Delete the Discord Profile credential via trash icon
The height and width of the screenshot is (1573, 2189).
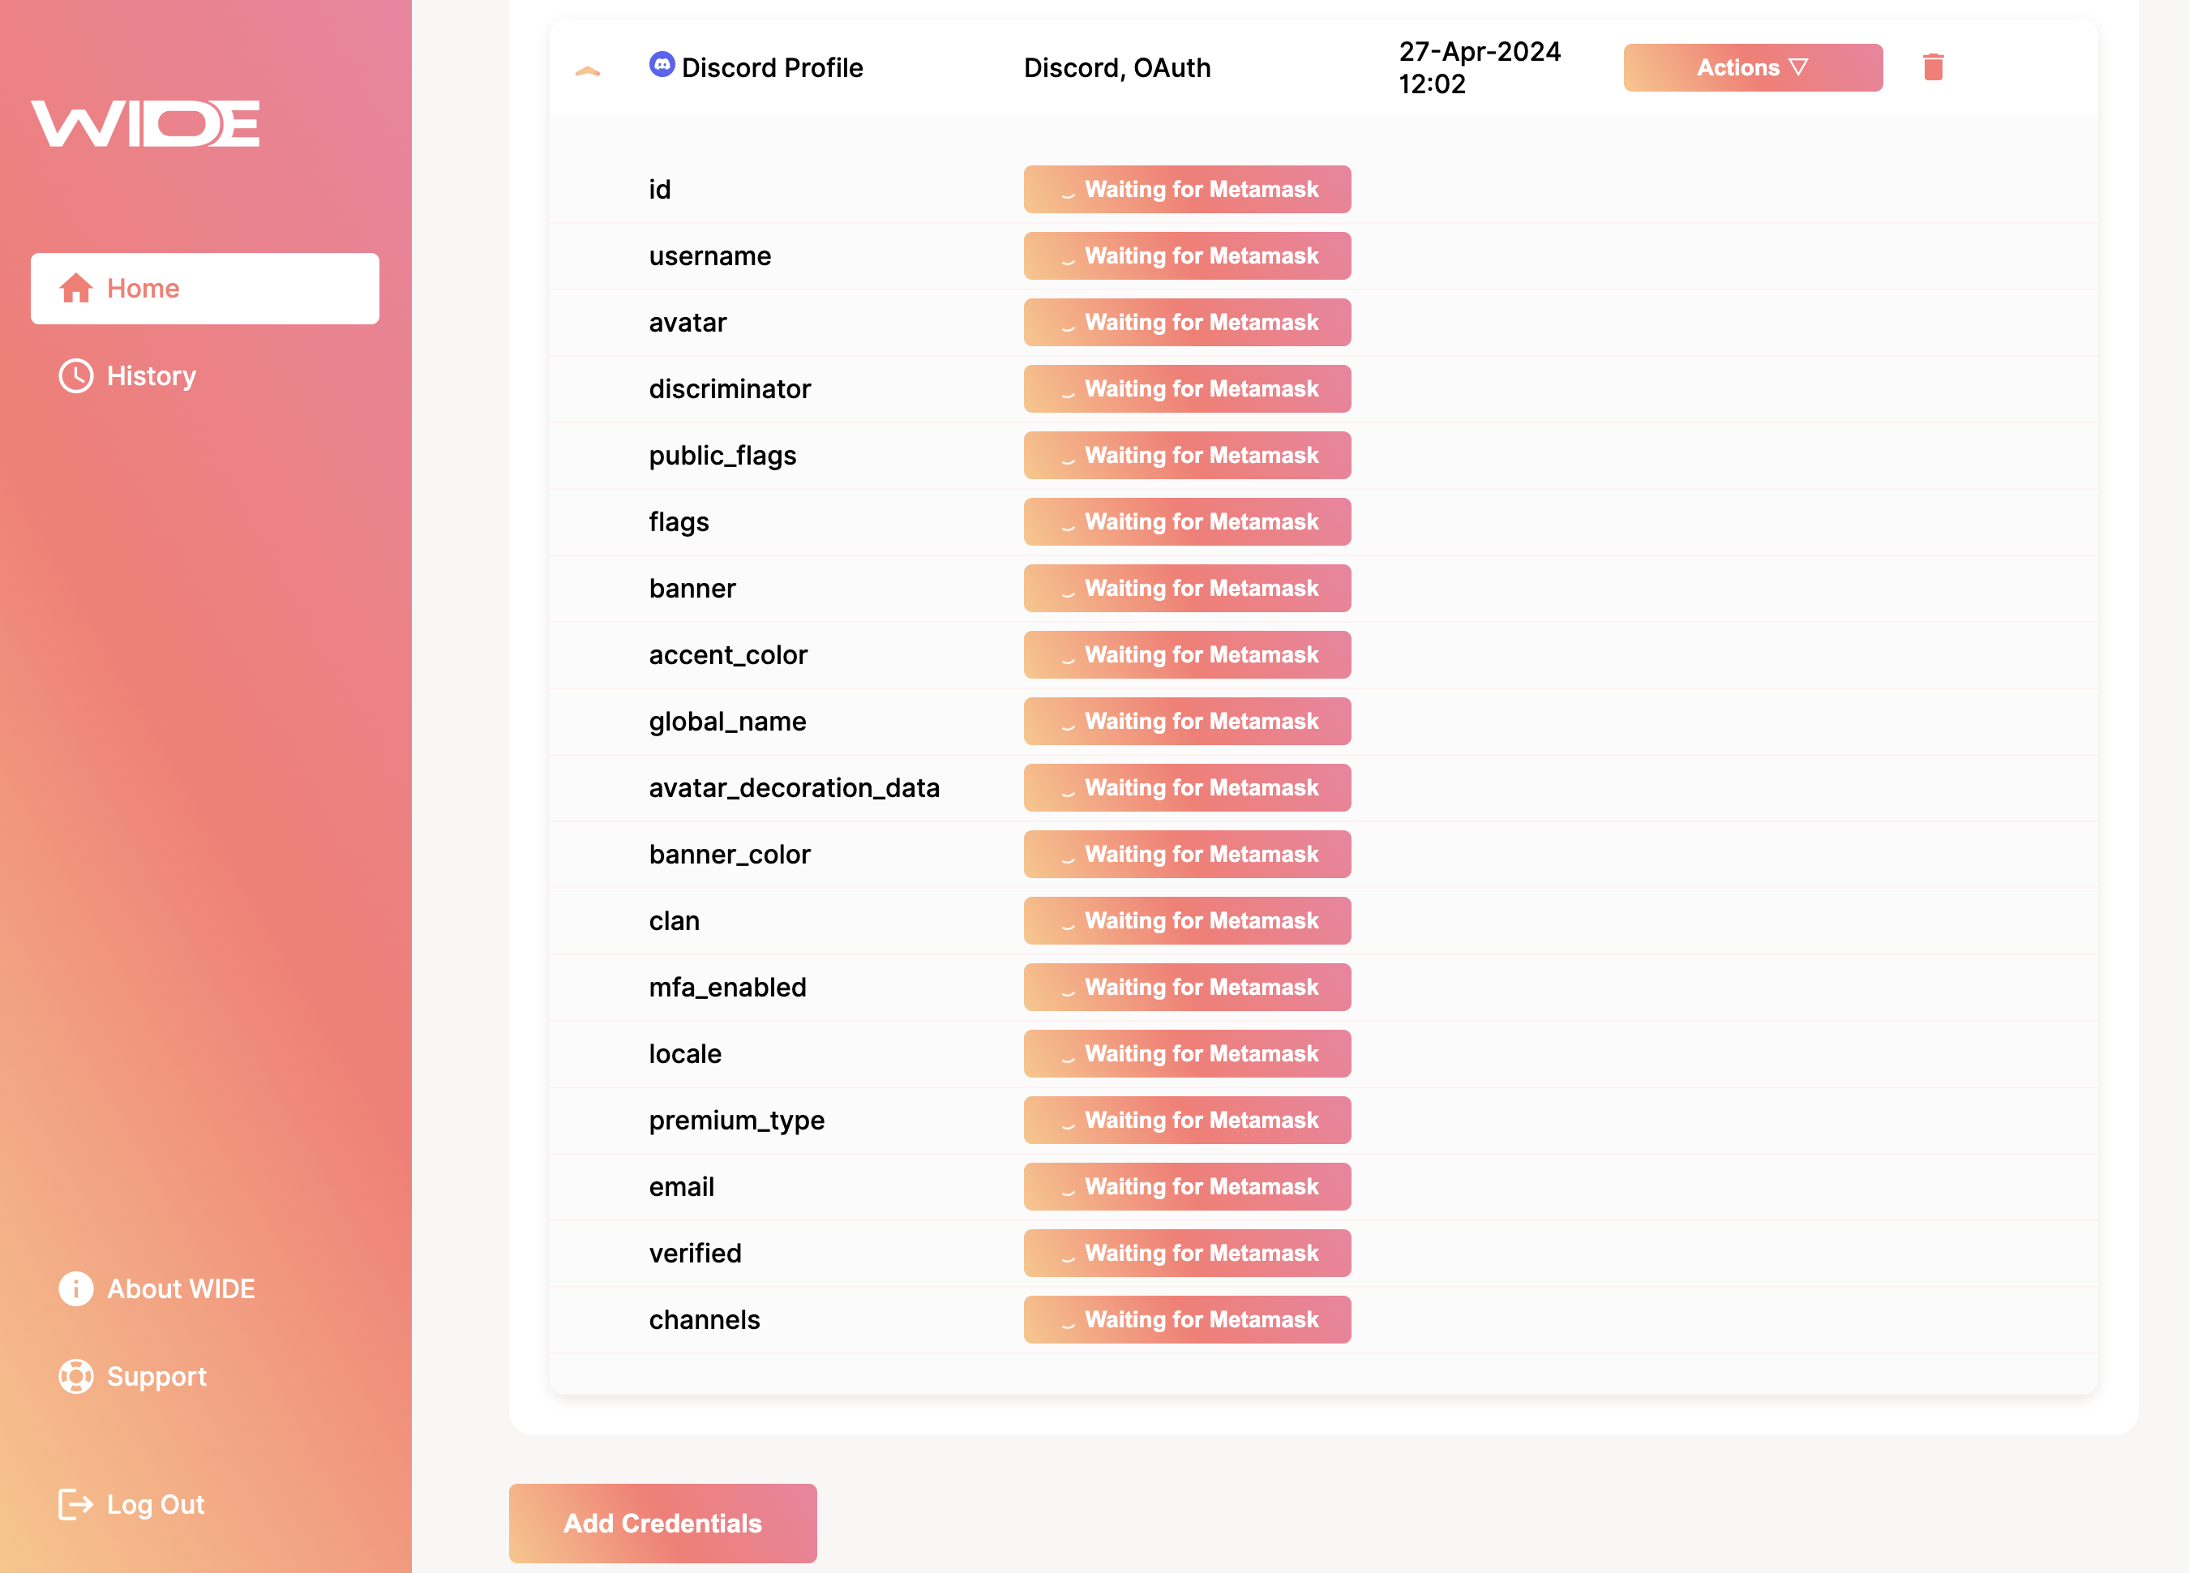pyautogui.click(x=1934, y=66)
